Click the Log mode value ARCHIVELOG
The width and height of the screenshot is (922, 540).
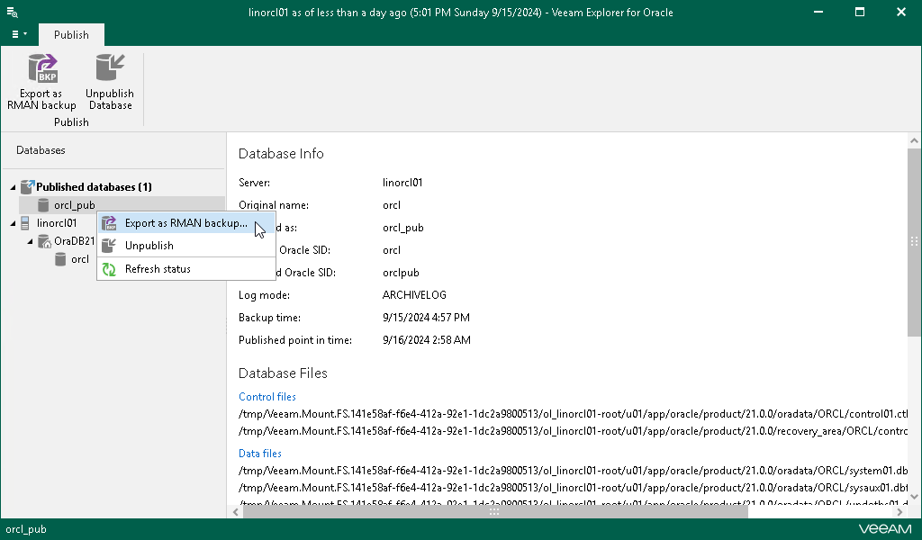tap(414, 295)
